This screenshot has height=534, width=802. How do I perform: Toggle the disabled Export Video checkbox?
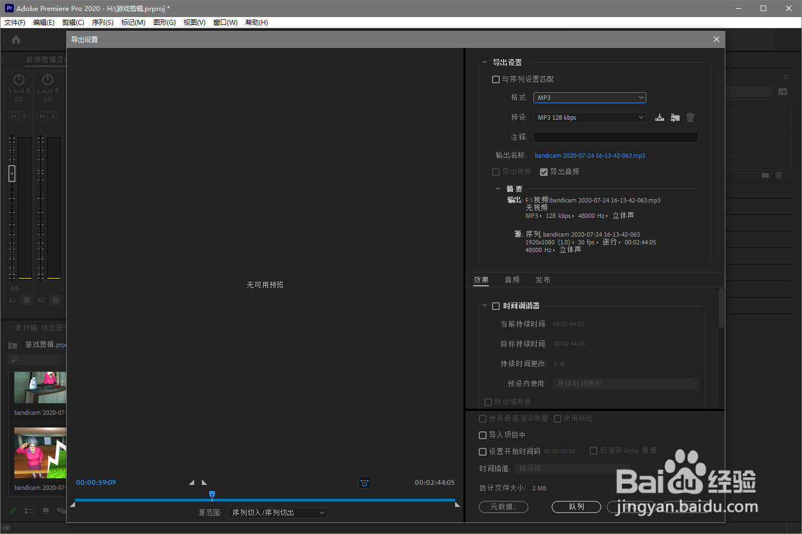496,172
